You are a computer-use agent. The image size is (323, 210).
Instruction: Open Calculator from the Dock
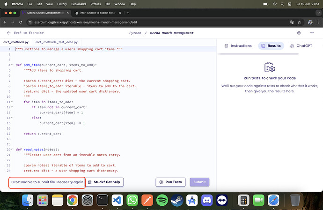243,200
